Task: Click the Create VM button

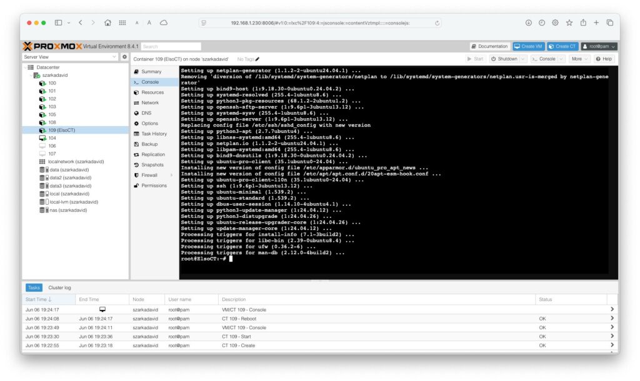Action: point(529,46)
